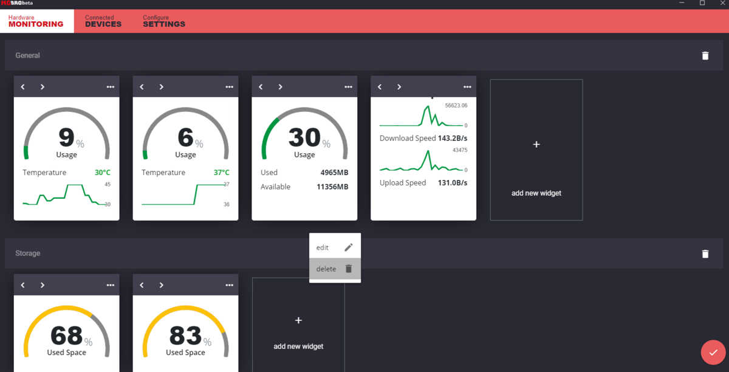
Task: Confirm changes with the red checkmark button
Action: [713, 353]
